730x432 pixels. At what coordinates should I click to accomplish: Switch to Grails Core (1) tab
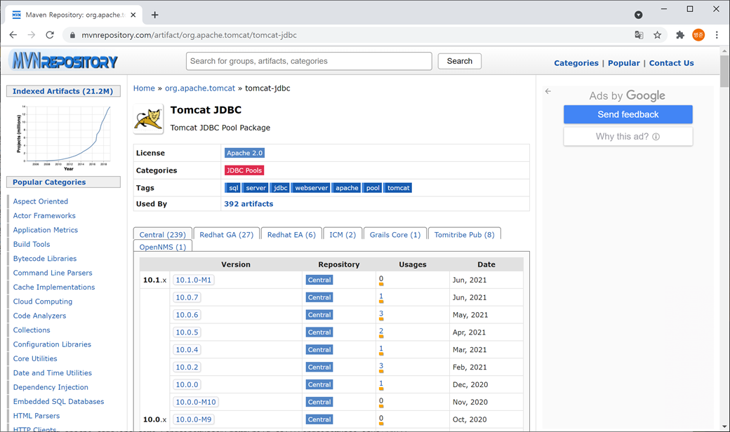394,234
